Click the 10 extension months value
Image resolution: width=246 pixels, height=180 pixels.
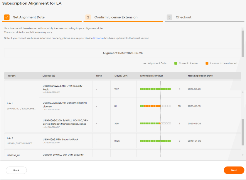pyautogui.click(x=179, y=106)
